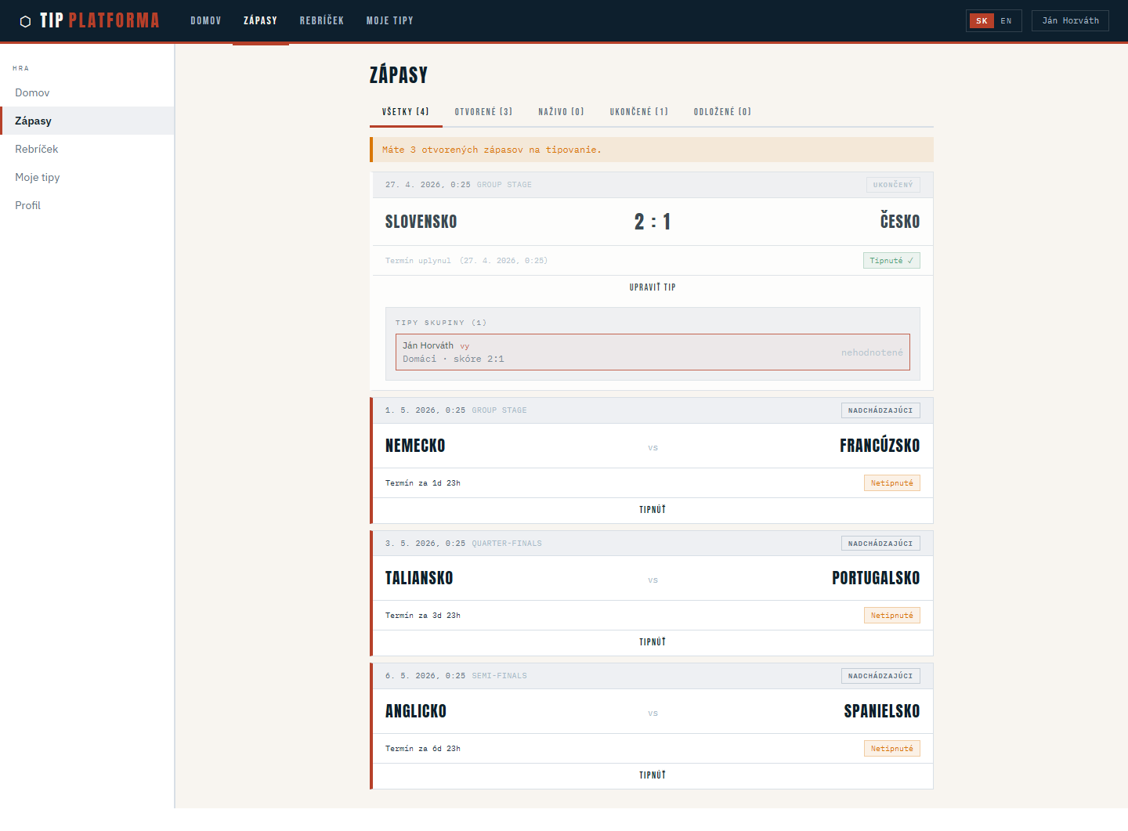Viewport: 1128px width, 831px height.
Task: Open the Ján Horváth user menu
Action: click(1070, 20)
